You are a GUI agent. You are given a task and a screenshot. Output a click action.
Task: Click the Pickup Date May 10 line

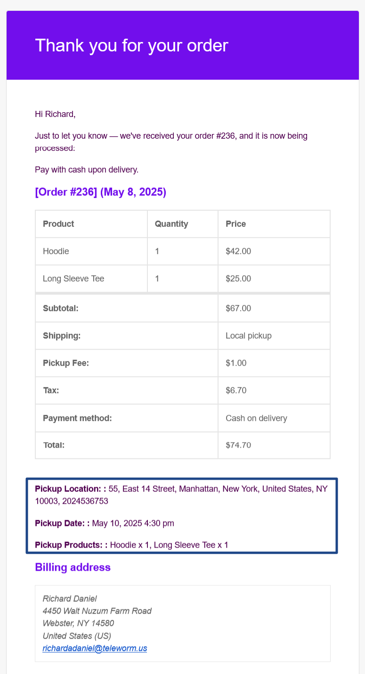(133, 523)
